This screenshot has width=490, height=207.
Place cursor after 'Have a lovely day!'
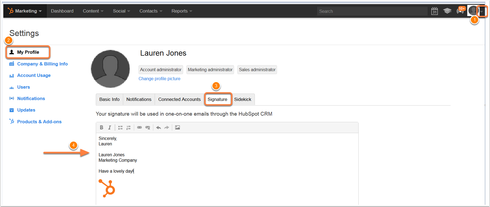point(134,171)
